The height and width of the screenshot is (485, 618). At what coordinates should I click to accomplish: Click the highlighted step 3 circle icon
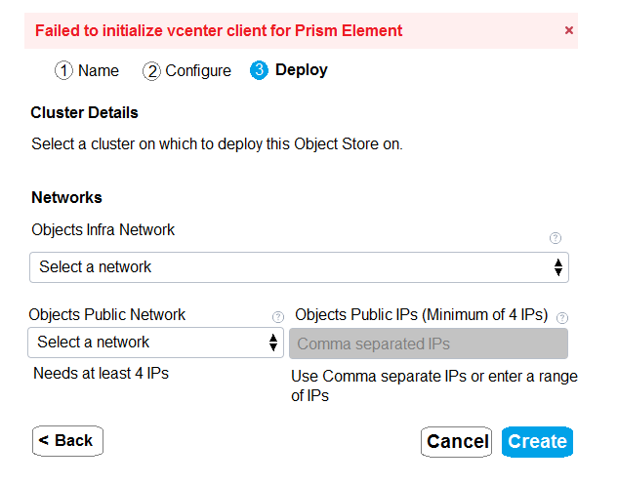pos(259,70)
